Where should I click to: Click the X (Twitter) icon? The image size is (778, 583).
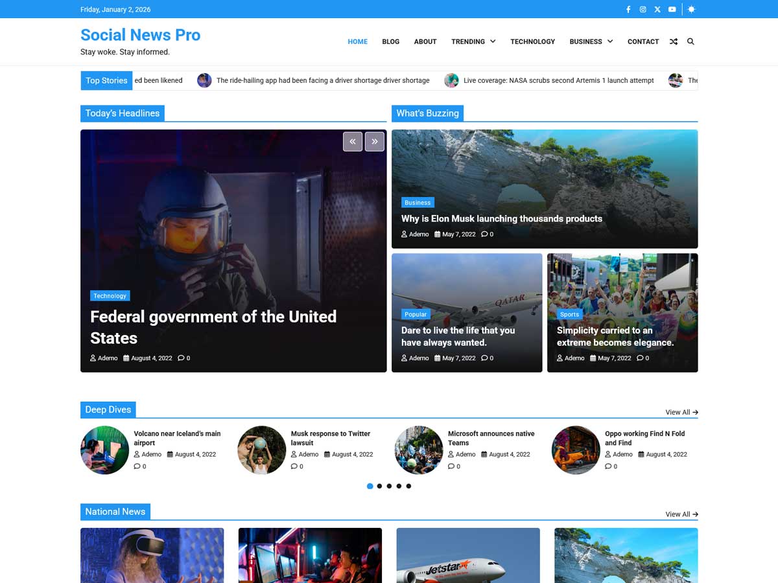(657, 10)
